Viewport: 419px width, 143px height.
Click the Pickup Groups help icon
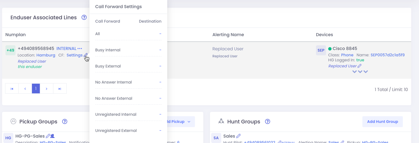point(65,122)
